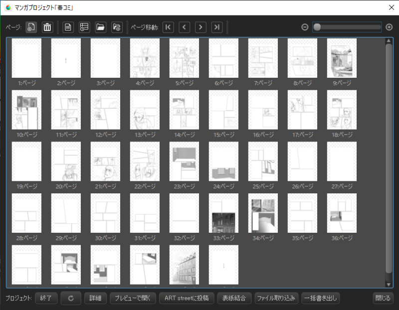Screen dimensions: 399x310
Task: Select page 28 thumbnail
Action: [x=26, y=213]
